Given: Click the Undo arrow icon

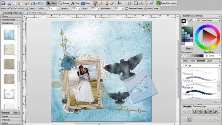Looking at the screenshot, I should pos(33,3).
